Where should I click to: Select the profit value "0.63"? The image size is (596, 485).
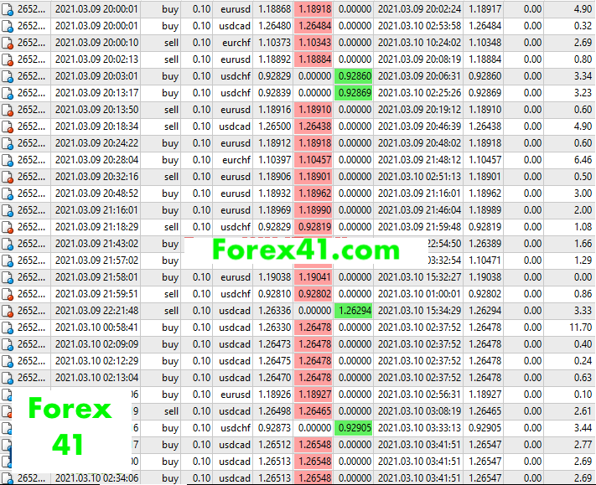[583, 378]
